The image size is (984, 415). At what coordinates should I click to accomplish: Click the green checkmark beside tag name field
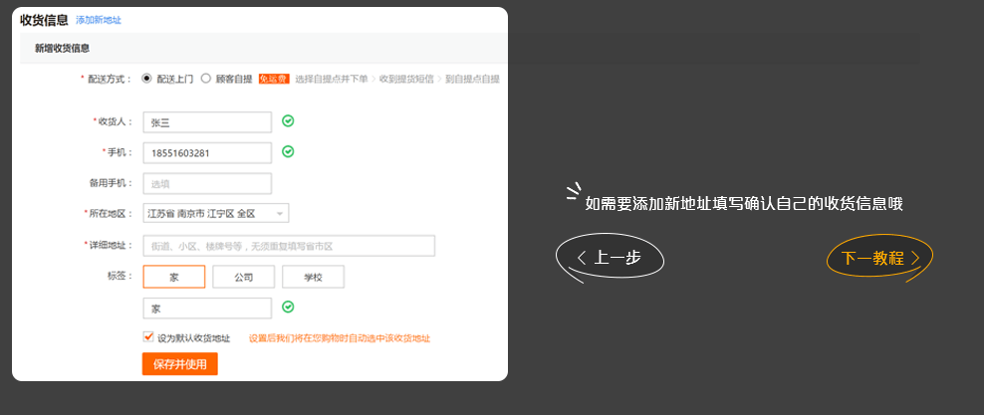288,308
